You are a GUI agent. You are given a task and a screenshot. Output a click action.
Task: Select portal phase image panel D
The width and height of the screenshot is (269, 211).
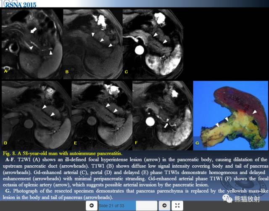(37, 115)
